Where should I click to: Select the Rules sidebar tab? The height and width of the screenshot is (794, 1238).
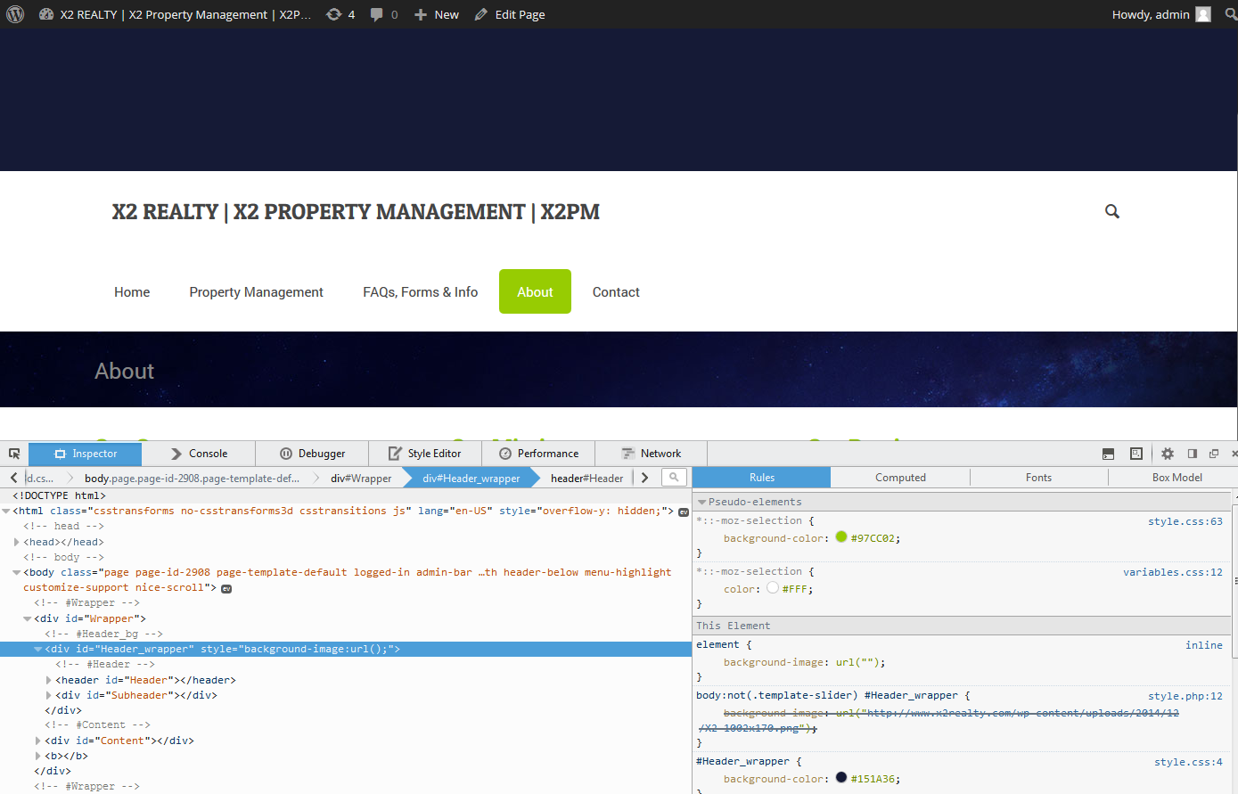click(x=762, y=478)
